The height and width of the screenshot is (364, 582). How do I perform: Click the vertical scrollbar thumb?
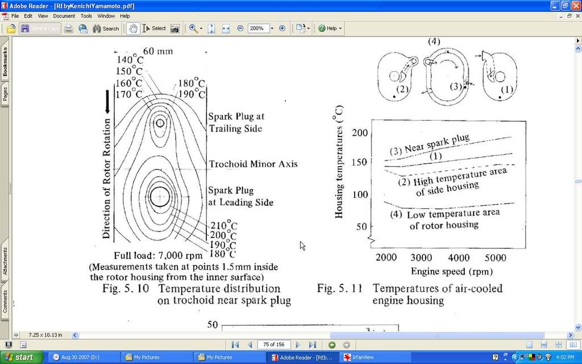(x=578, y=181)
